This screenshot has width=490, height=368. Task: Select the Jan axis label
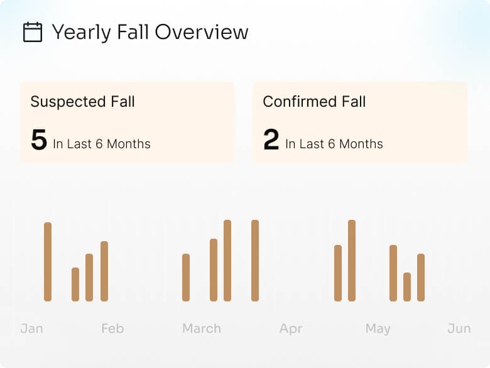(31, 328)
